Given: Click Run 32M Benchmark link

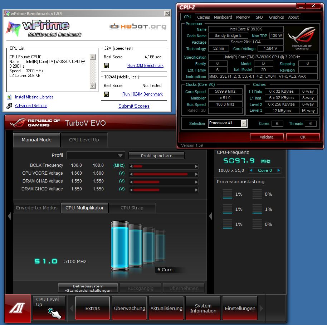Looking at the screenshot, I should pyautogui.click(x=145, y=66).
